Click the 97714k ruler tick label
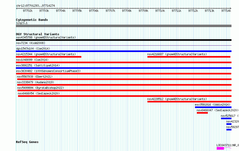This screenshot has height=151, width=239. point(226,11)
